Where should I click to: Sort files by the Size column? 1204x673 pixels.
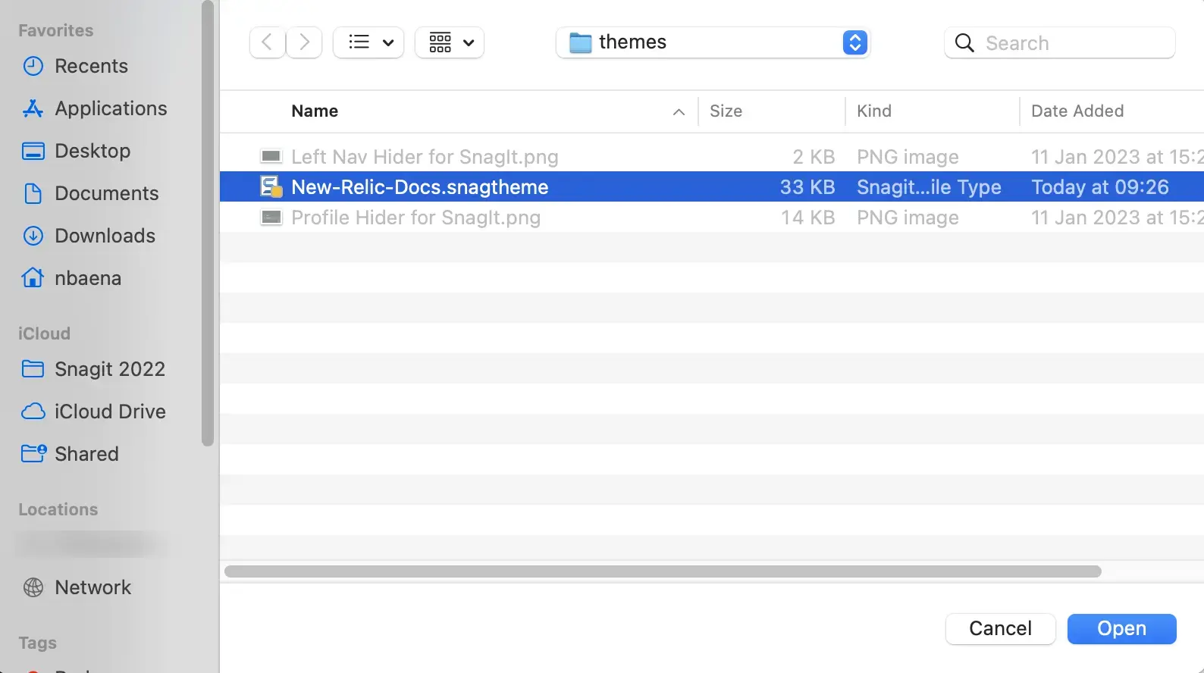coord(726,111)
